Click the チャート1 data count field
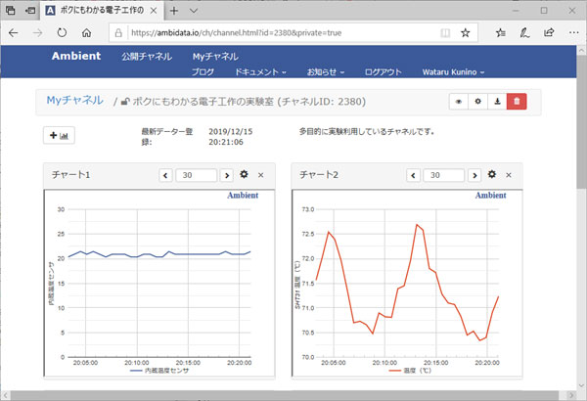 point(197,175)
